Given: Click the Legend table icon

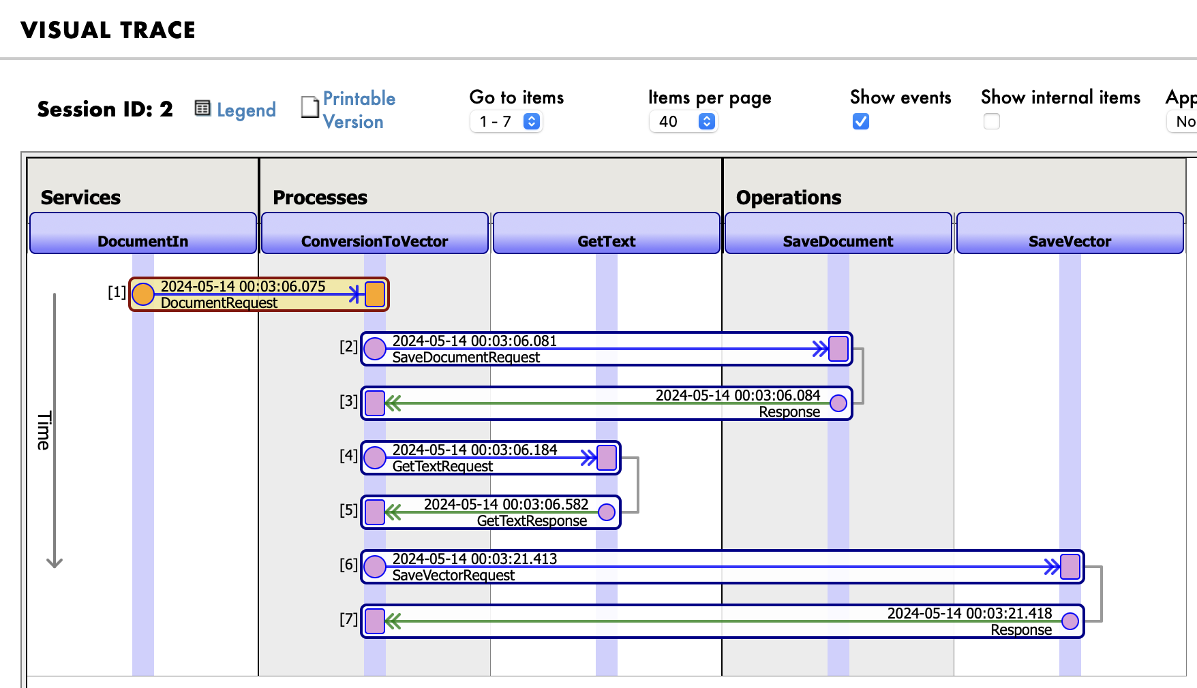Looking at the screenshot, I should pyautogui.click(x=202, y=108).
